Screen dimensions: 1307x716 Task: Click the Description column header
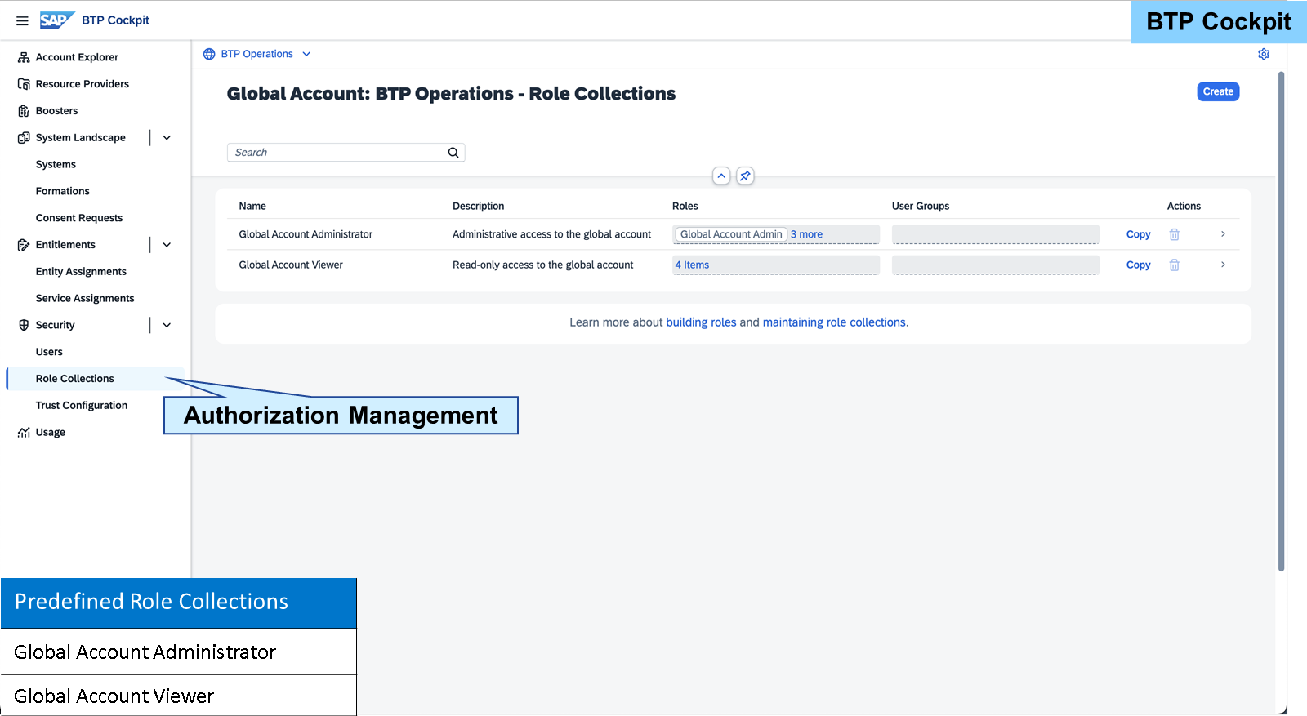click(x=479, y=206)
